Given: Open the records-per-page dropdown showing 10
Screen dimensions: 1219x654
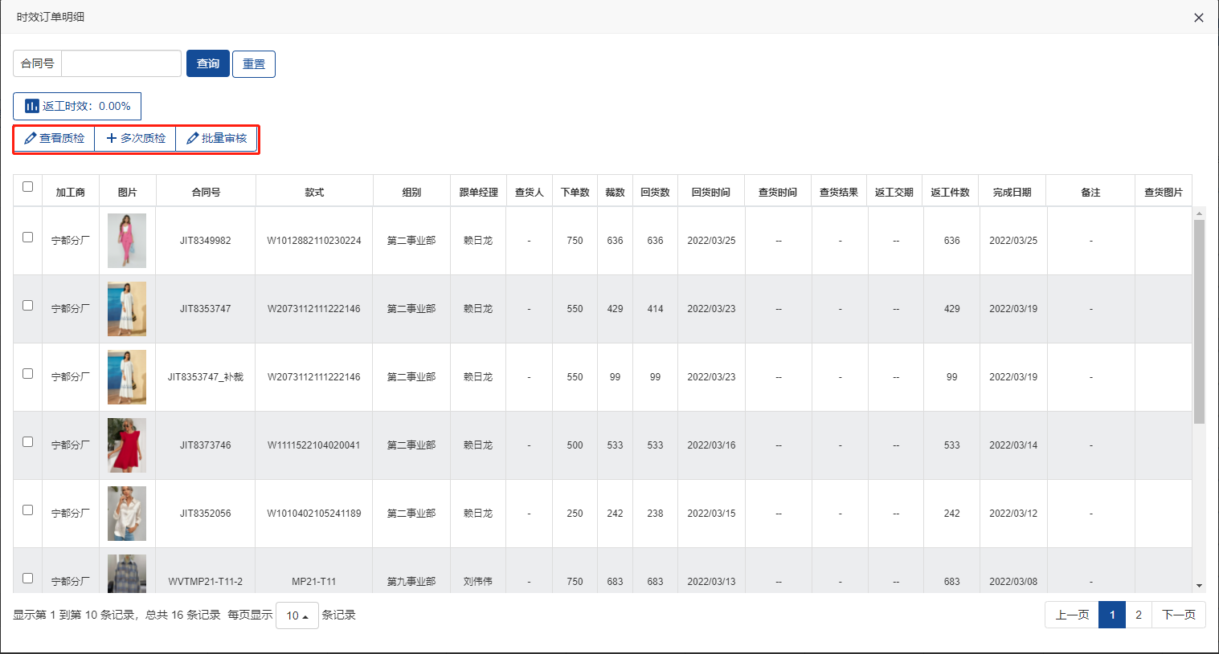Looking at the screenshot, I should click(x=297, y=615).
